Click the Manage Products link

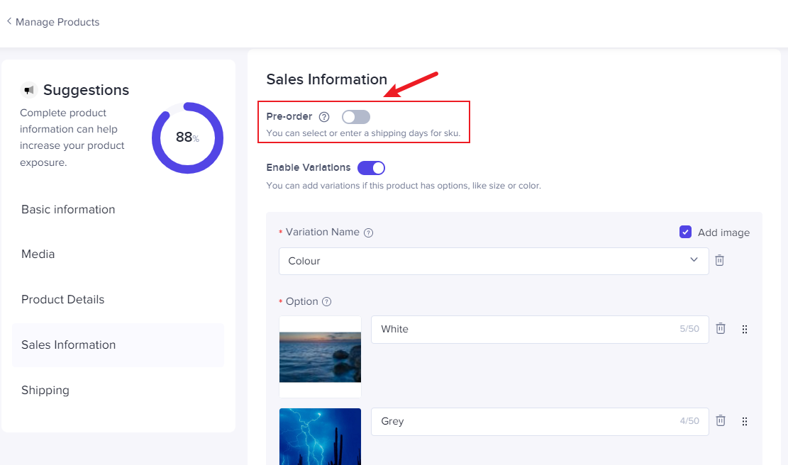click(x=57, y=22)
